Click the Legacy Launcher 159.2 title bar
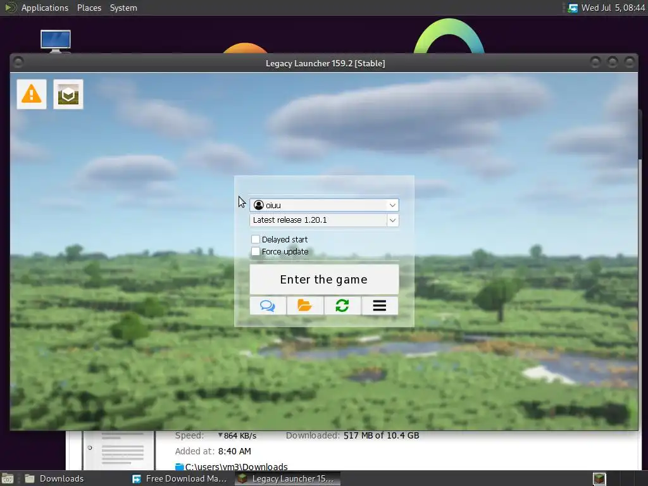Viewport: 648px width, 486px height. tap(325, 63)
